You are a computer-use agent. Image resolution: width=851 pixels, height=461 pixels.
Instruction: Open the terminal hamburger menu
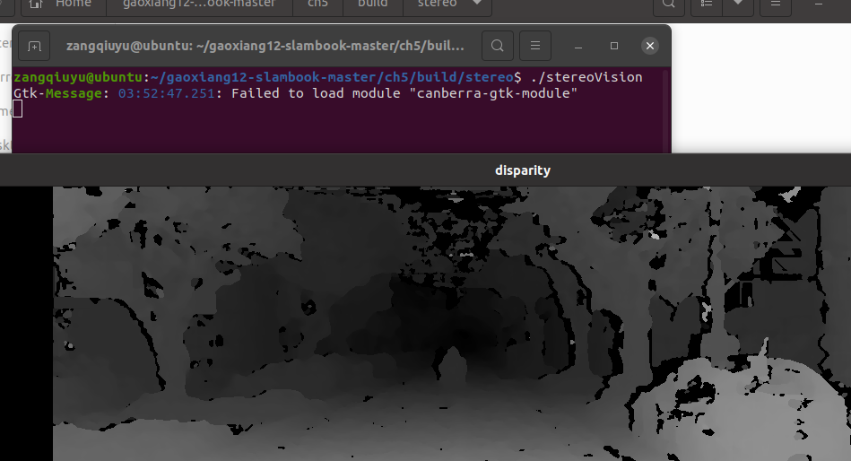[x=535, y=46]
